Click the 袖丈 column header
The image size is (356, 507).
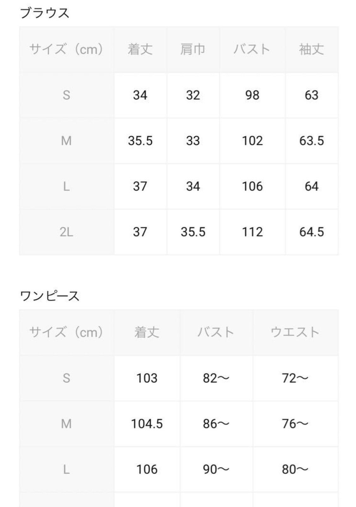click(311, 49)
